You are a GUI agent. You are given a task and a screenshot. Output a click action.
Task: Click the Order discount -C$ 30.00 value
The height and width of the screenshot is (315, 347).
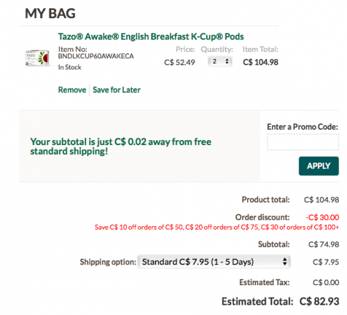pos(322,217)
